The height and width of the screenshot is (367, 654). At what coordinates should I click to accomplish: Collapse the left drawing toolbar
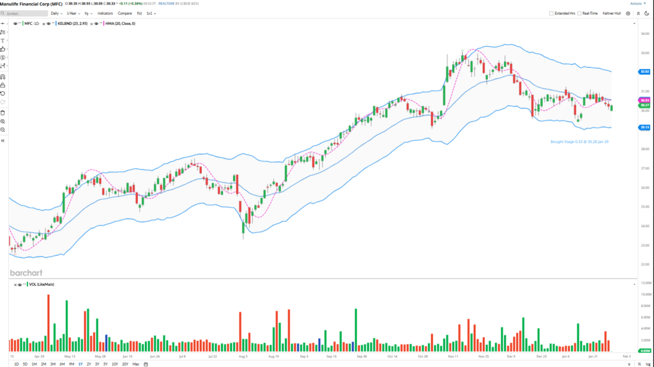click(x=3, y=140)
